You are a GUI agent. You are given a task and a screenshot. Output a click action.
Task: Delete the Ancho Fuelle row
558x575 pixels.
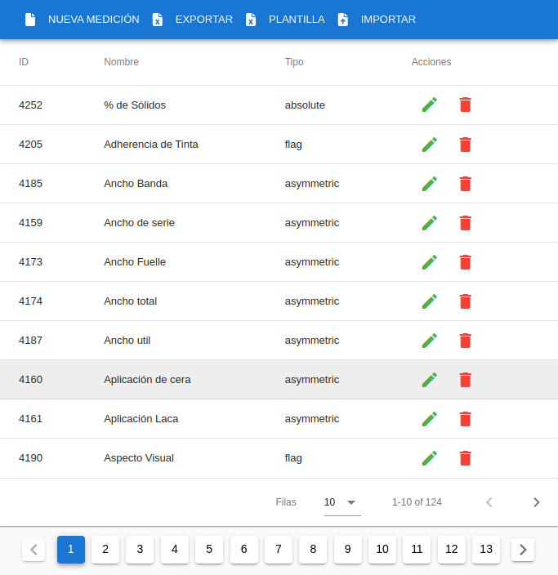(x=465, y=262)
